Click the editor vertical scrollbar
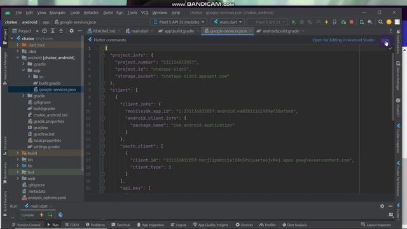The height and width of the screenshot is (229, 407). point(393,86)
